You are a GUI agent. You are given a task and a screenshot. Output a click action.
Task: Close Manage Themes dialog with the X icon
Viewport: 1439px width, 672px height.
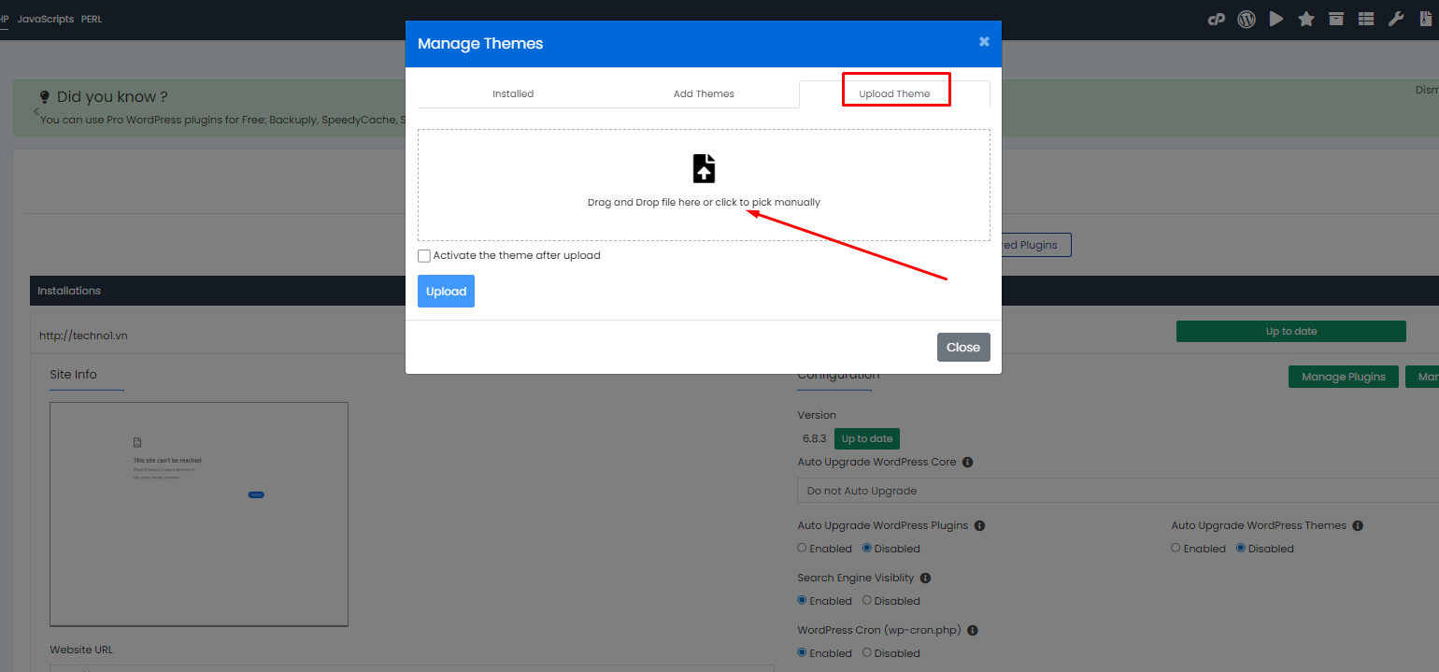click(984, 42)
